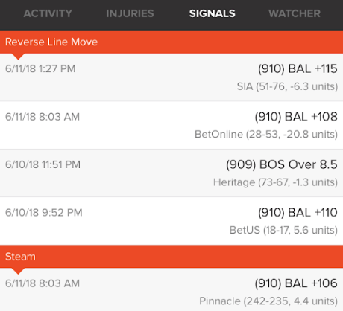The image size is (343, 311).
Task: Click the arrow pointer under Steam header
Action: 18,271
